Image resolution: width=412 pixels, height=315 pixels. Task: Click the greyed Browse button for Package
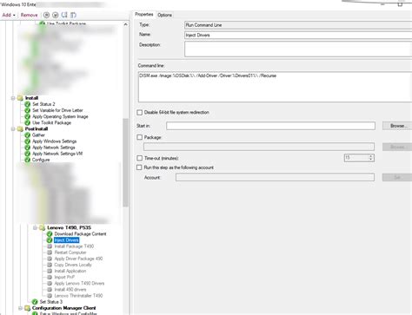point(397,147)
